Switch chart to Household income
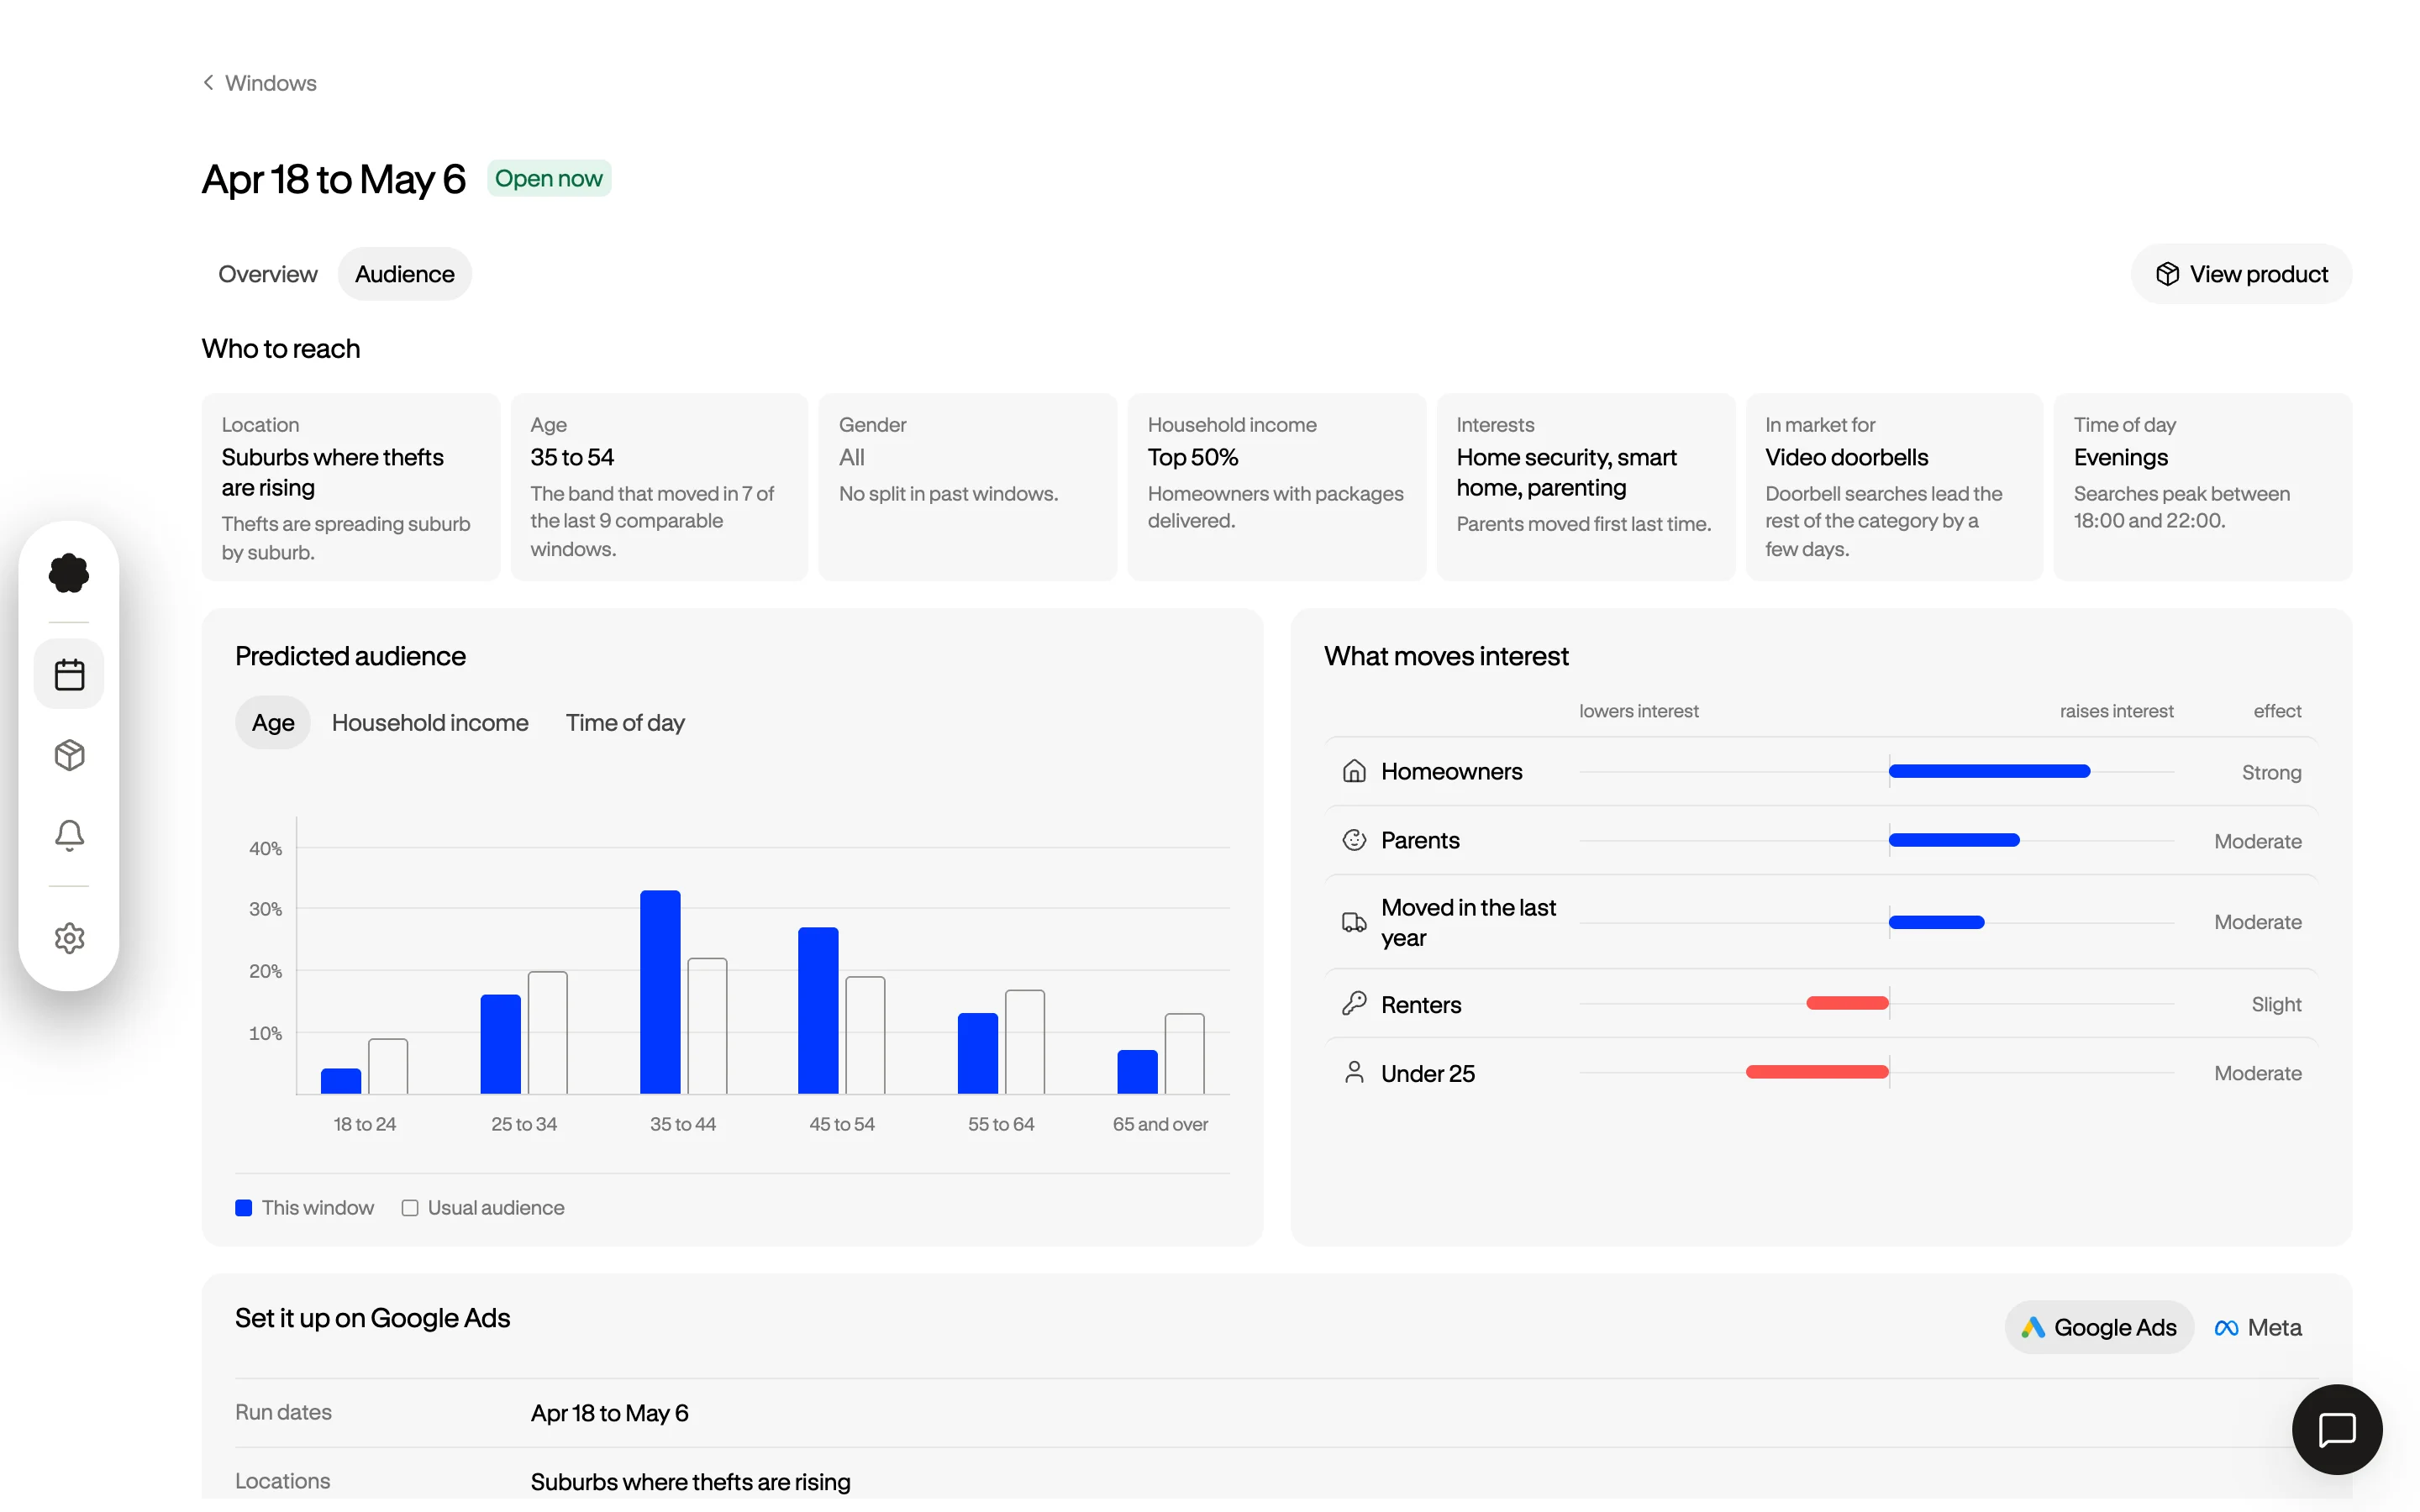 pos(430,722)
